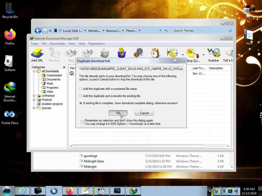The height and width of the screenshot is (196, 262).
Task: Click the Stop toolbar icon
Action: 71,55
